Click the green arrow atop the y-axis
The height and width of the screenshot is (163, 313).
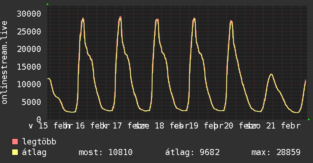[x=47, y=4]
